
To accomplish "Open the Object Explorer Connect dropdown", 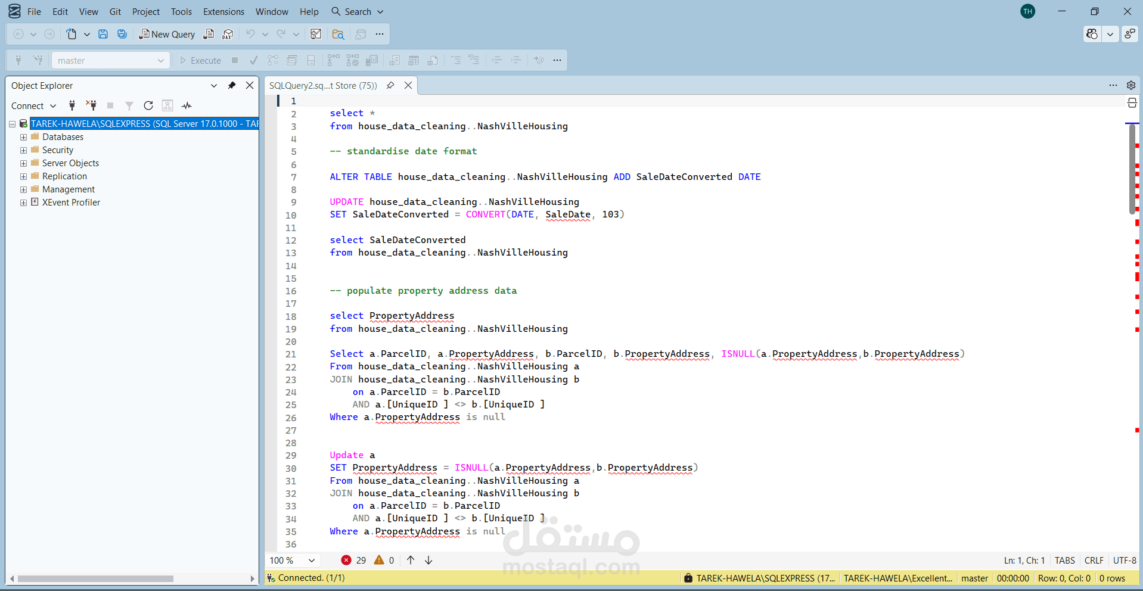I will tap(33, 105).
